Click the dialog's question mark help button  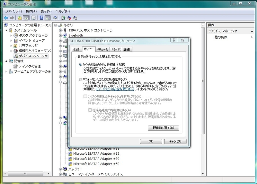point(174,40)
